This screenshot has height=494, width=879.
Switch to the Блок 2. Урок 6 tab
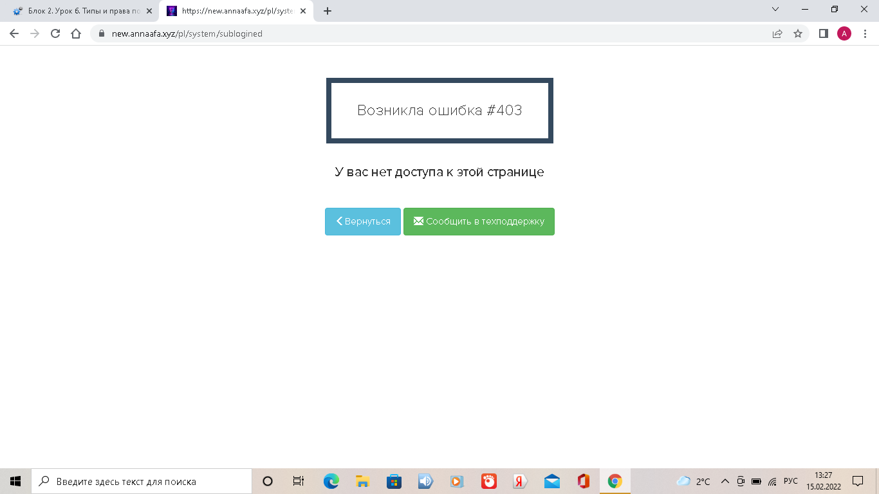coord(80,11)
